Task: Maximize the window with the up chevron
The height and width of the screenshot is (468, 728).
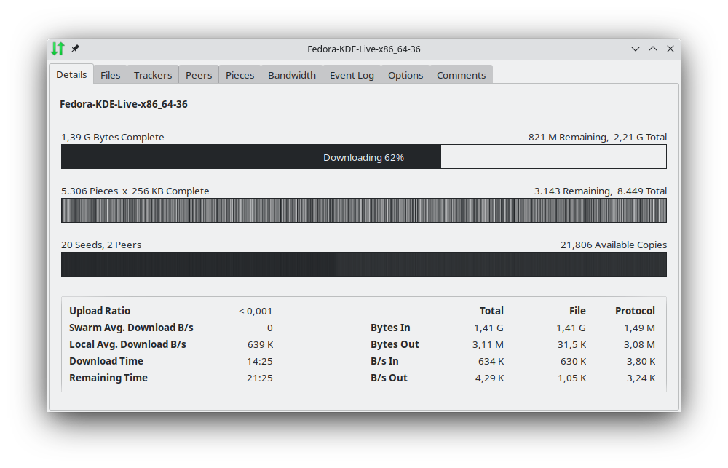Action: [653, 49]
